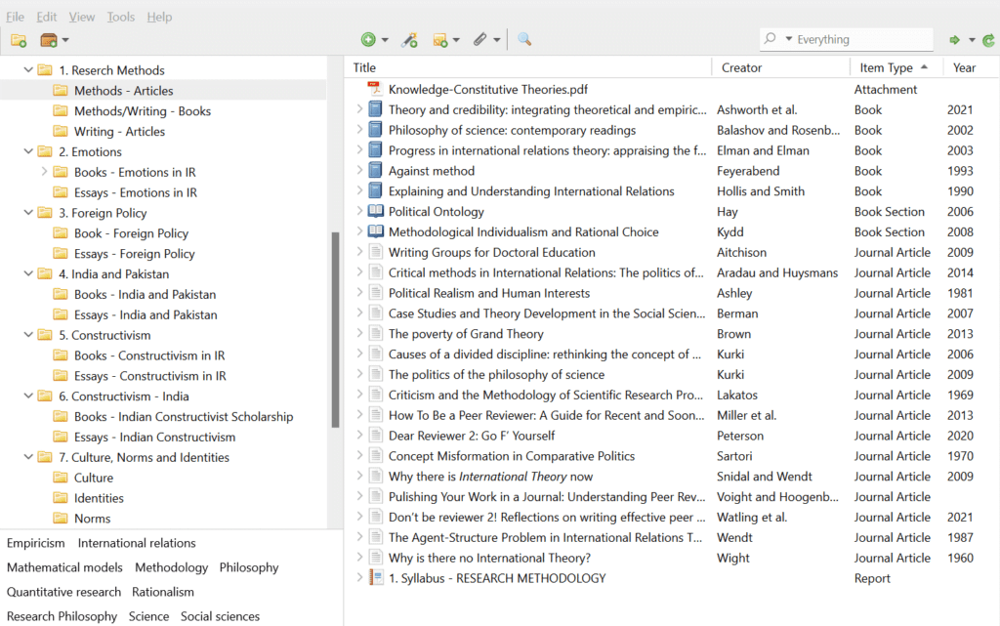This screenshot has height=626, width=1000.
Task: Sort by the Item Type column header
Action: point(896,67)
